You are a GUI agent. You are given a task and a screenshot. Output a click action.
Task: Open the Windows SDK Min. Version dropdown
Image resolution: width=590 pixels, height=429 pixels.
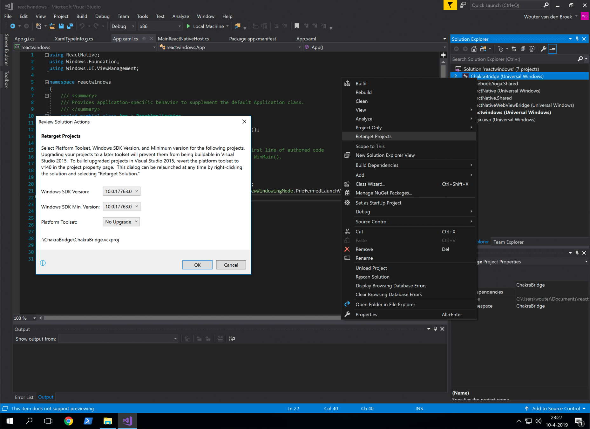click(121, 207)
